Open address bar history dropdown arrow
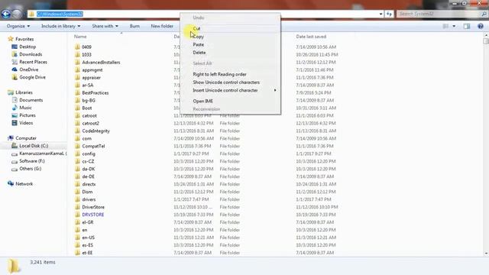Viewport: 489px width, 275px height. [381, 14]
